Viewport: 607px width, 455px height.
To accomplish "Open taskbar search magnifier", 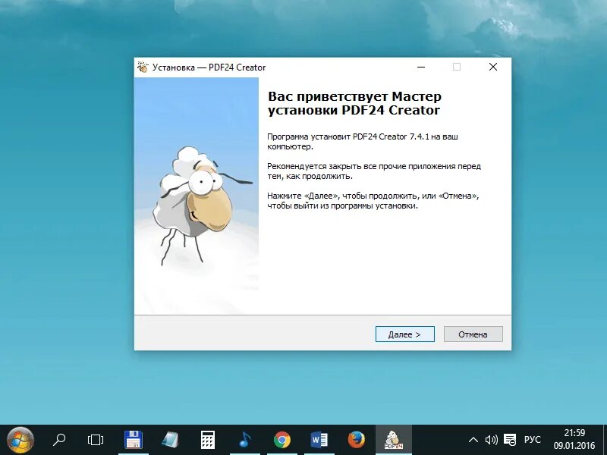I will (59, 440).
